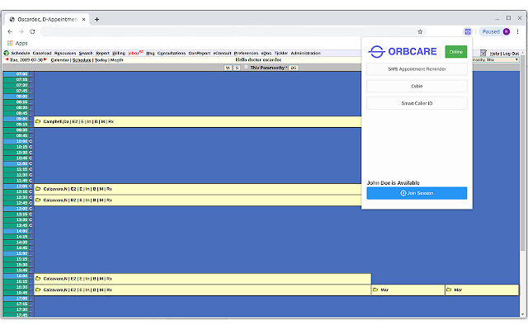Click Rx link in Campbell appointment row
Screen dimensions: 528x330
111,121
